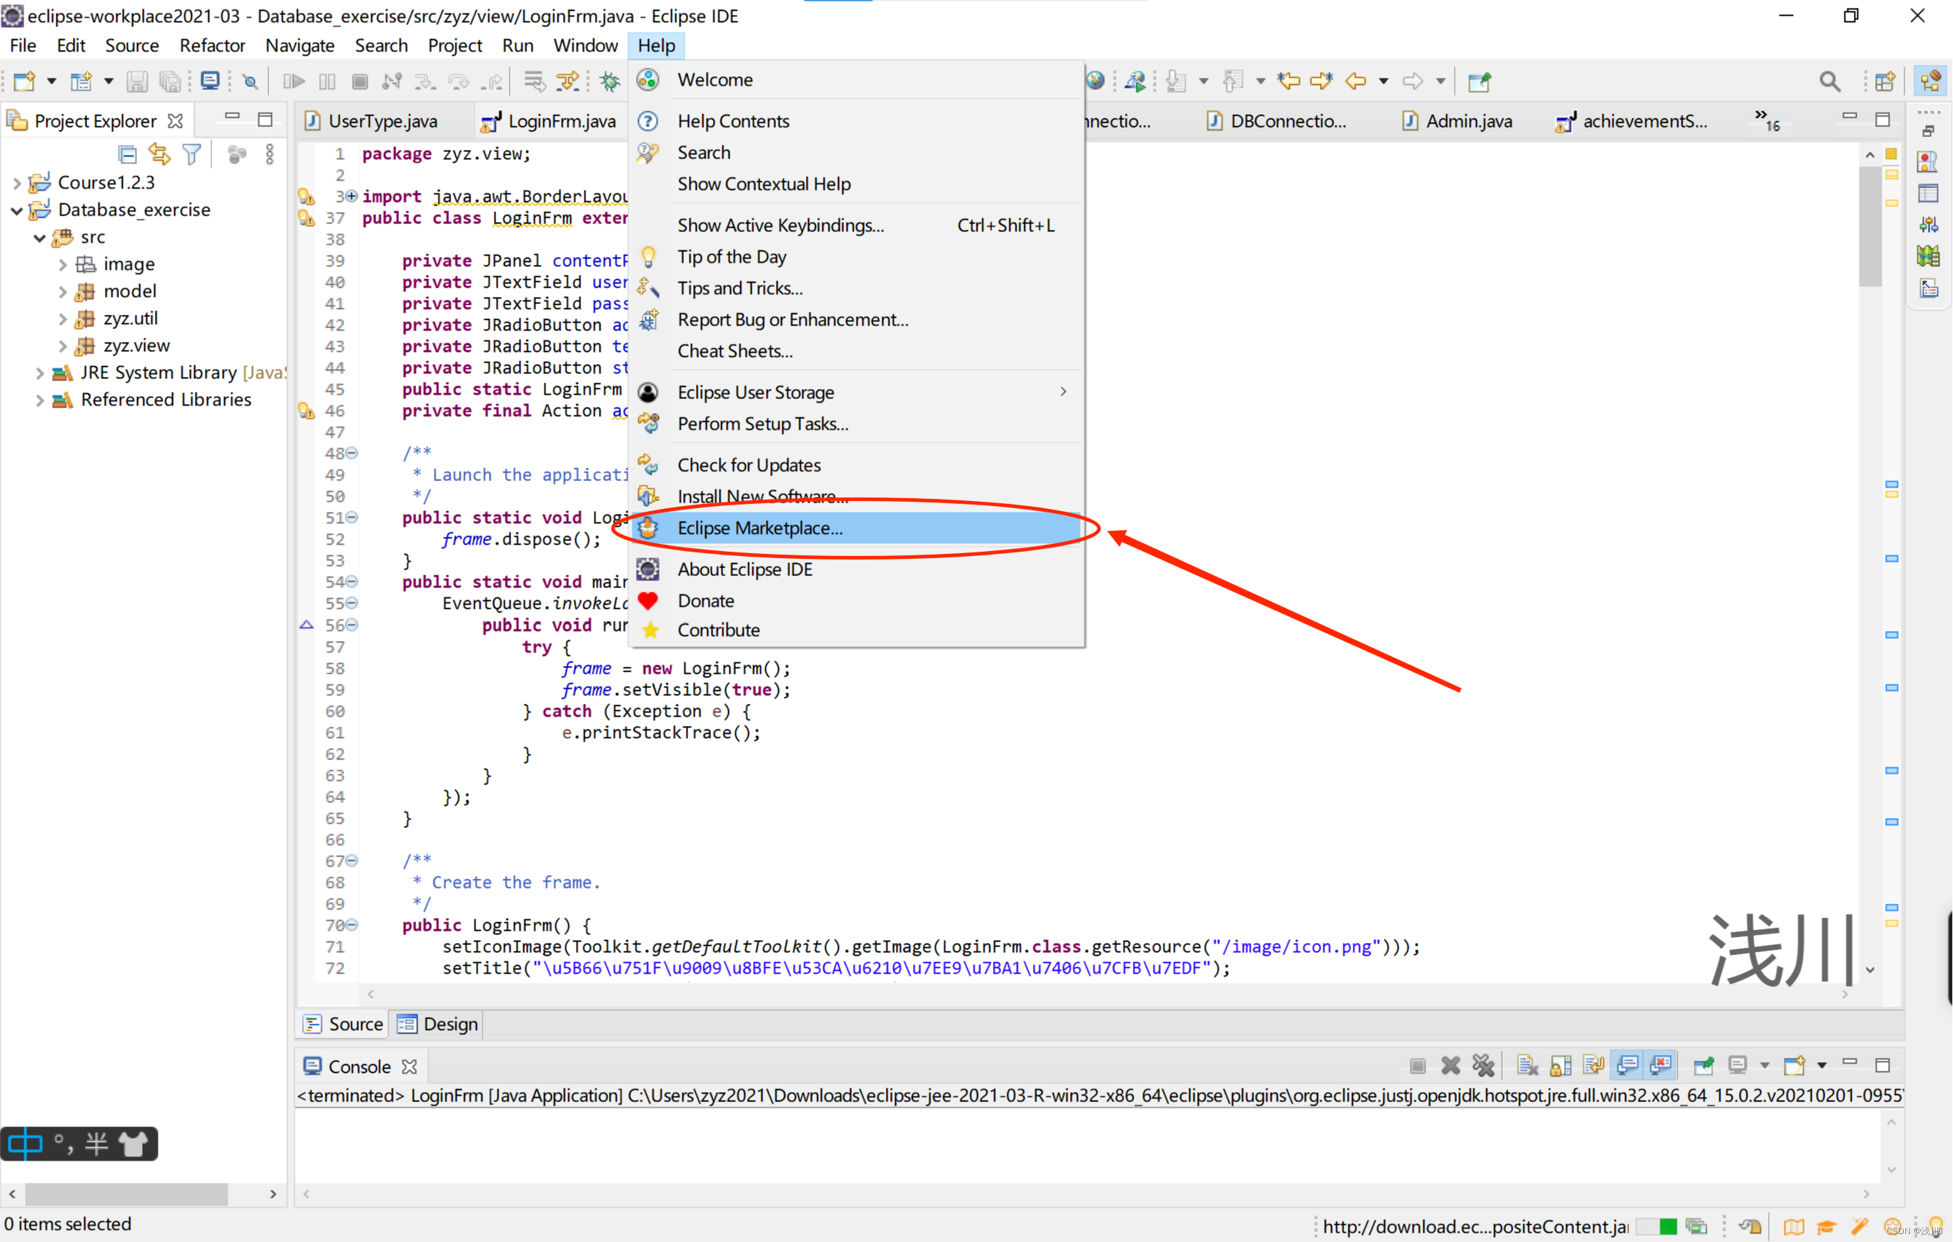Click the Debug bug toolbar icon
The height and width of the screenshot is (1242, 1953).
click(x=609, y=81)
